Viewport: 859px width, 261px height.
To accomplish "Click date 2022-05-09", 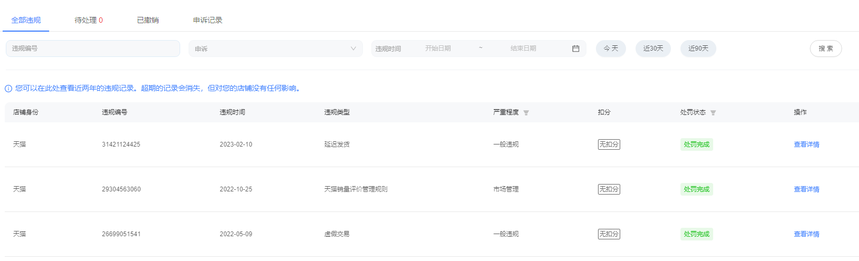I will click(x=236, y=234).
